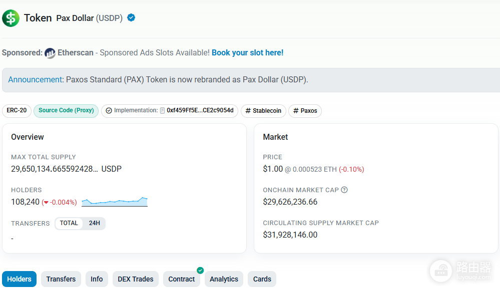Switch transfers view to TOTAL
The height and width of the screenshot is (291, 500).
point(69,223)
